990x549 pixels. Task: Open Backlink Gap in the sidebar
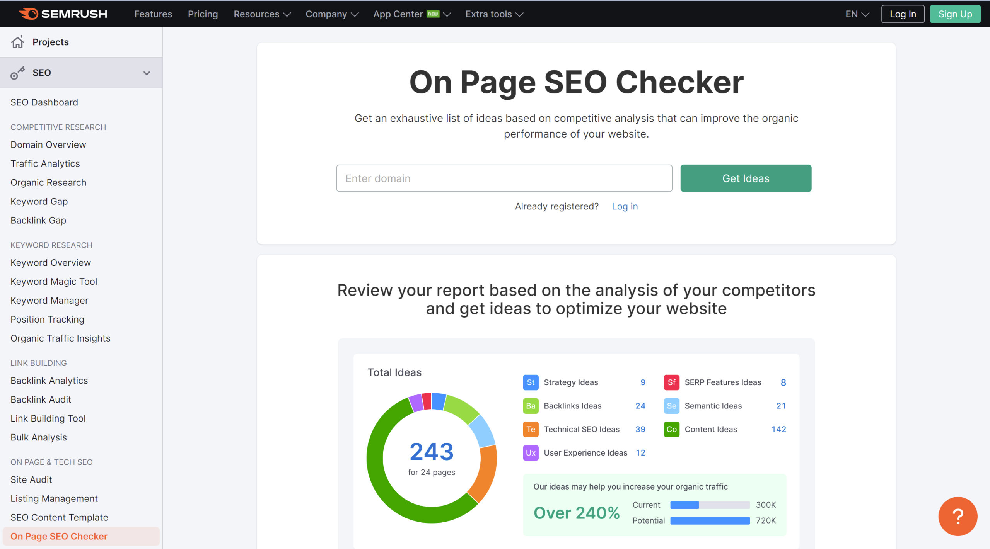pos(38,220)
